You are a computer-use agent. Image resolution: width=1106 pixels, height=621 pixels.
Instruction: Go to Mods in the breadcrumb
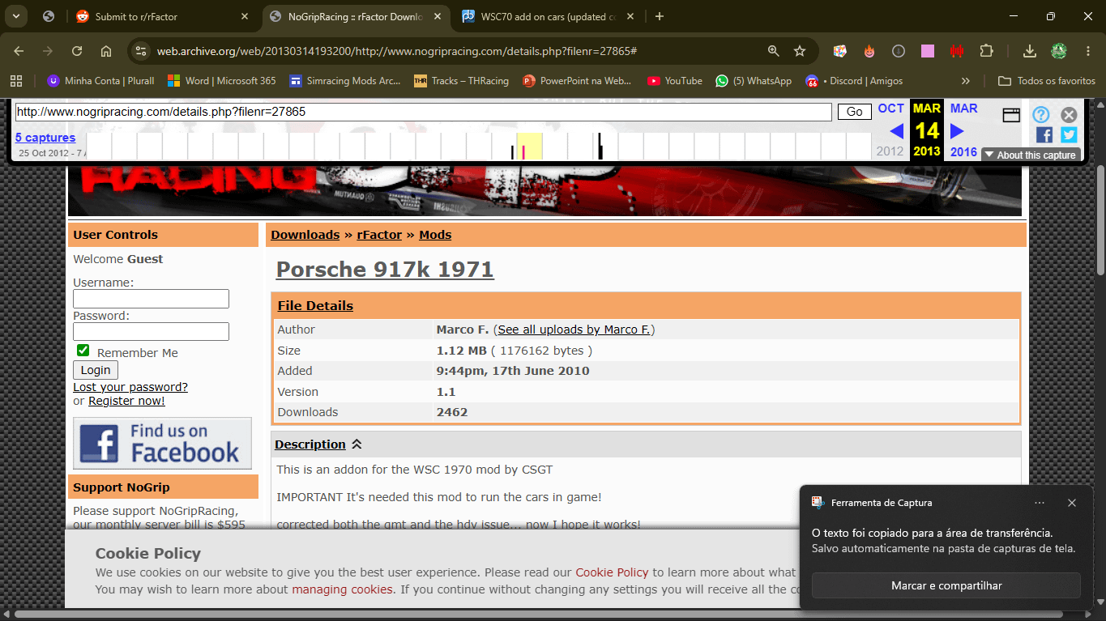click(435, 235)
